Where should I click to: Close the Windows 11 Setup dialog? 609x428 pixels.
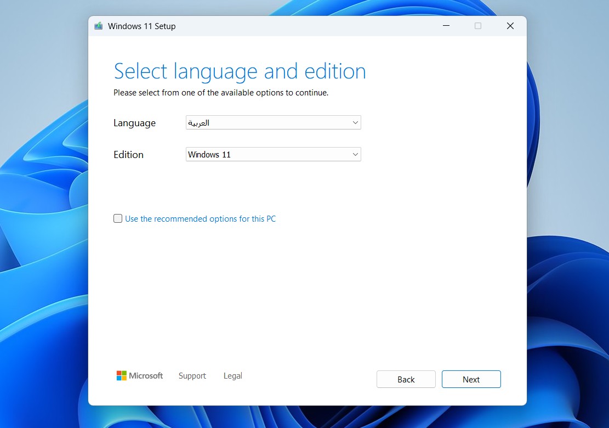click(x=510, y=26)
